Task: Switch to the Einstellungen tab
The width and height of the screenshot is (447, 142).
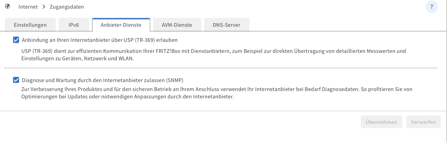Action: 30,25
